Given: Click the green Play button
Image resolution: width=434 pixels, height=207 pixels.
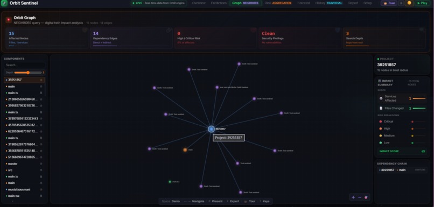Looking at the screenshot, I should tap(422, 3).
